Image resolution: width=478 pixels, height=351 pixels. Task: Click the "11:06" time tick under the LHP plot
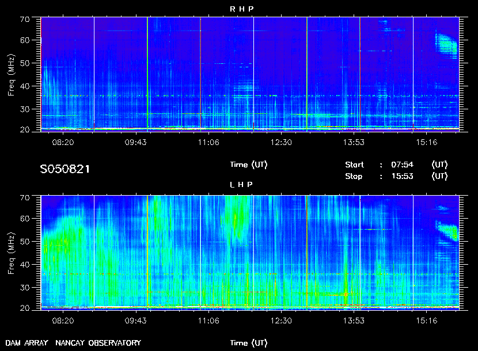(x=208, y=321)
